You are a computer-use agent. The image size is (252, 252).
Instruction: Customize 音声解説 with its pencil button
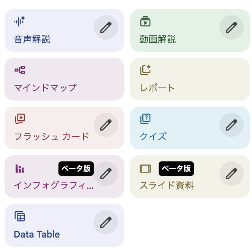(106, 27)
